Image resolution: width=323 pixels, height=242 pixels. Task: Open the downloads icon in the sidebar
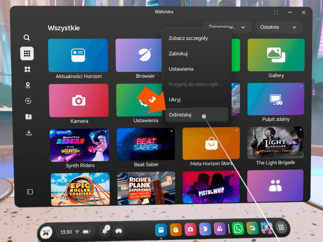(29, 133)
